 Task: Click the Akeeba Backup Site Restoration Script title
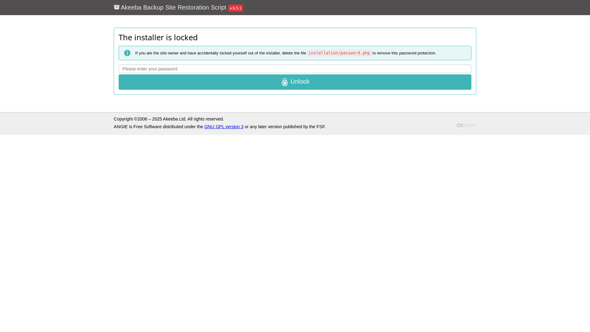pos(173,7)
